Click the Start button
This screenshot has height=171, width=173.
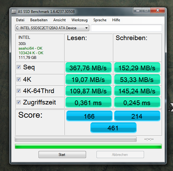point(62,155)
